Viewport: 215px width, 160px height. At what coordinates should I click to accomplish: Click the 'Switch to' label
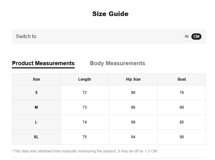pos(26,37)
